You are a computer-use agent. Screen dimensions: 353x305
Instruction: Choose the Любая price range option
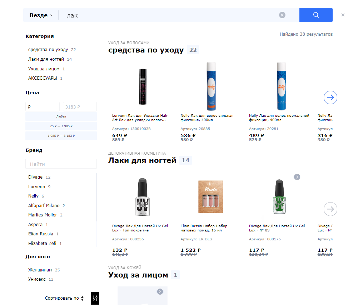61,116
